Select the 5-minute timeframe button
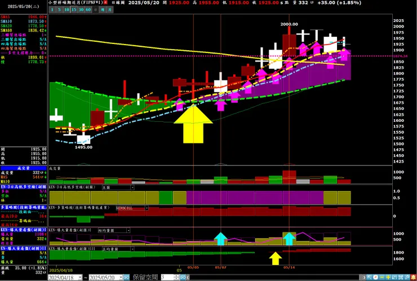The width and height of the screenshot is (417, 281). [60, 10]
